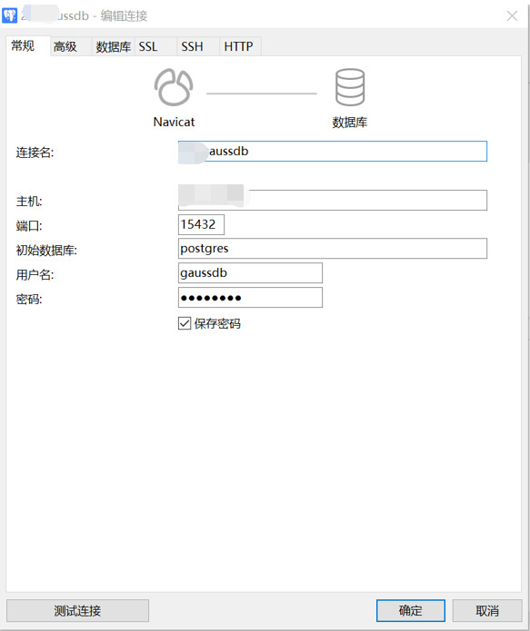Screen dimensions: 530x631
Task: Open the 高级 tab
Action: [x=71, y=46]
